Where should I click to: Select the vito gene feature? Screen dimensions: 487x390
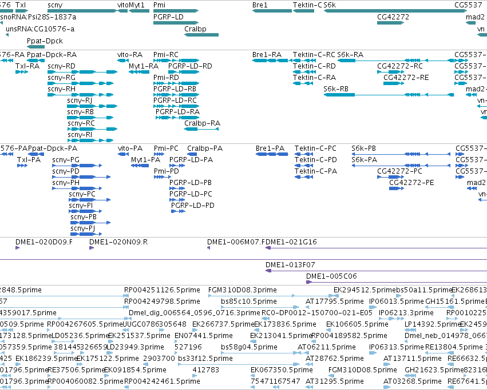point(122,11)
